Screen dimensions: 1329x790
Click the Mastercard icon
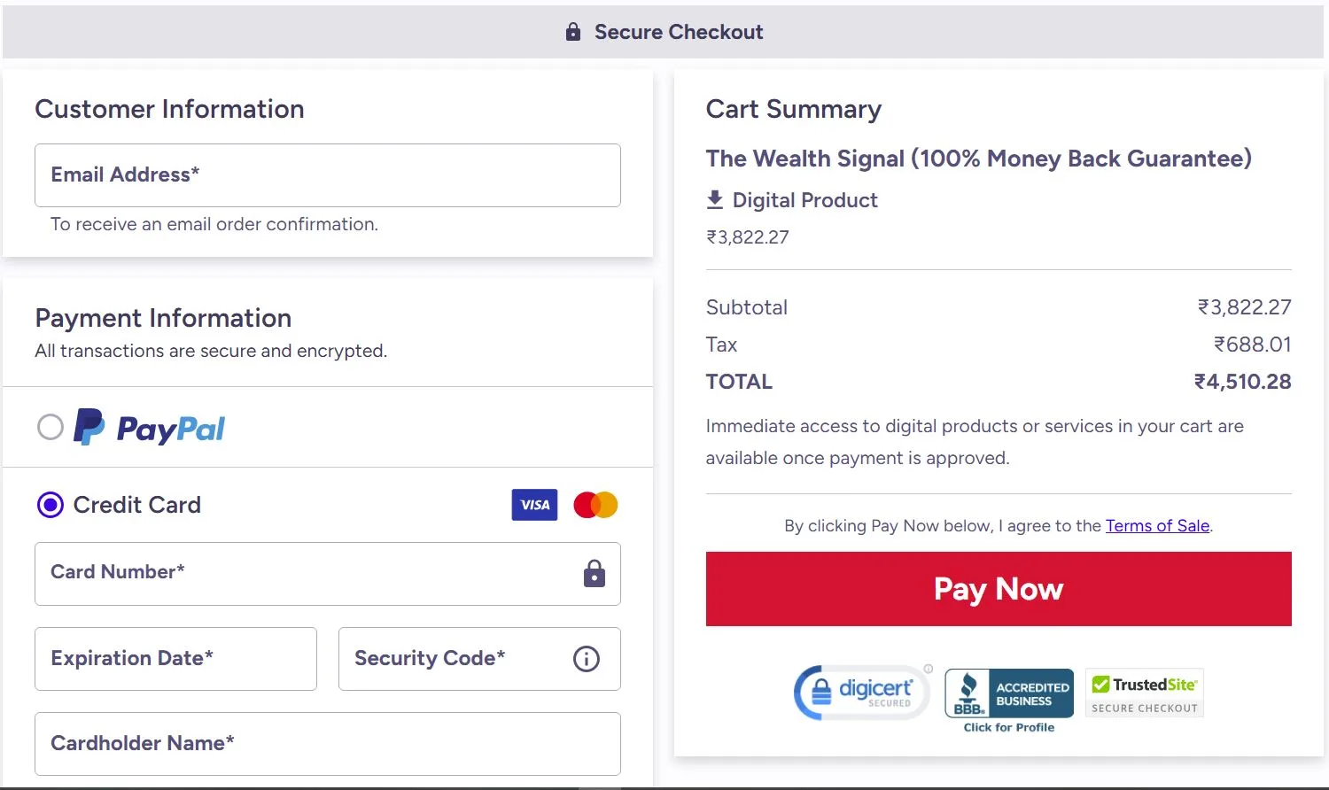pyautogui.click(x=595, y=504)
